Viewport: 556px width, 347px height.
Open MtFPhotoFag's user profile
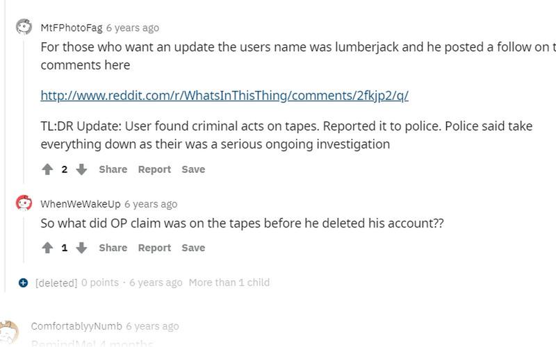(x=71, y=28)
